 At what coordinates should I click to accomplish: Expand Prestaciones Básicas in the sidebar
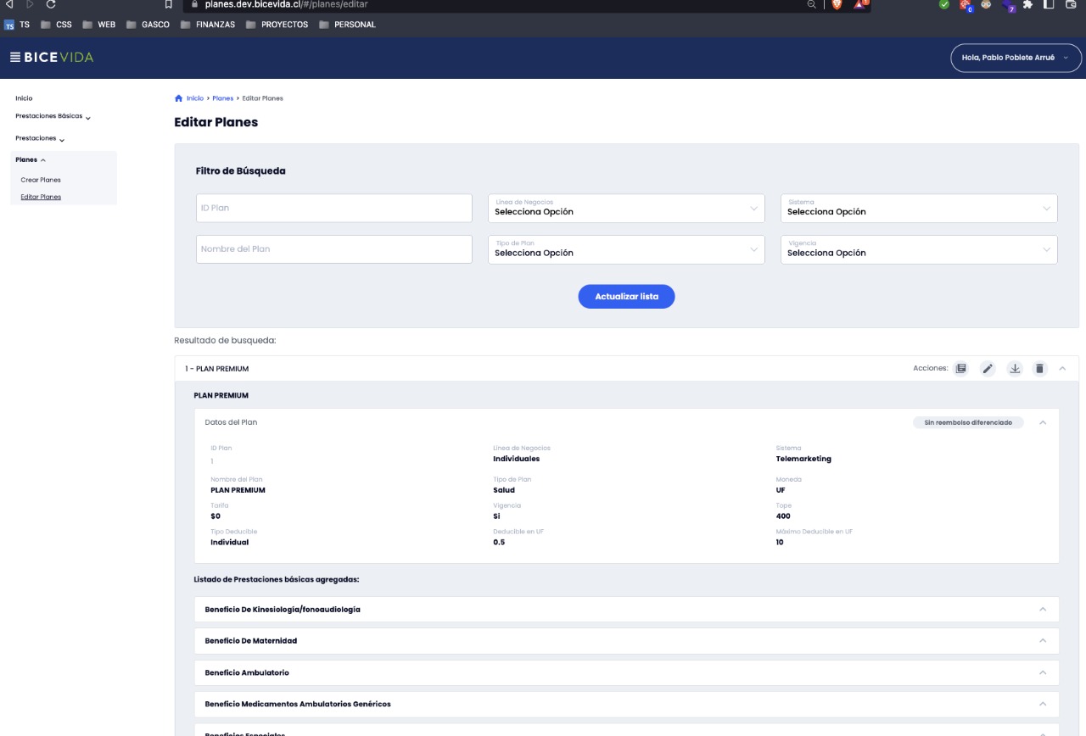click(53, 116)
